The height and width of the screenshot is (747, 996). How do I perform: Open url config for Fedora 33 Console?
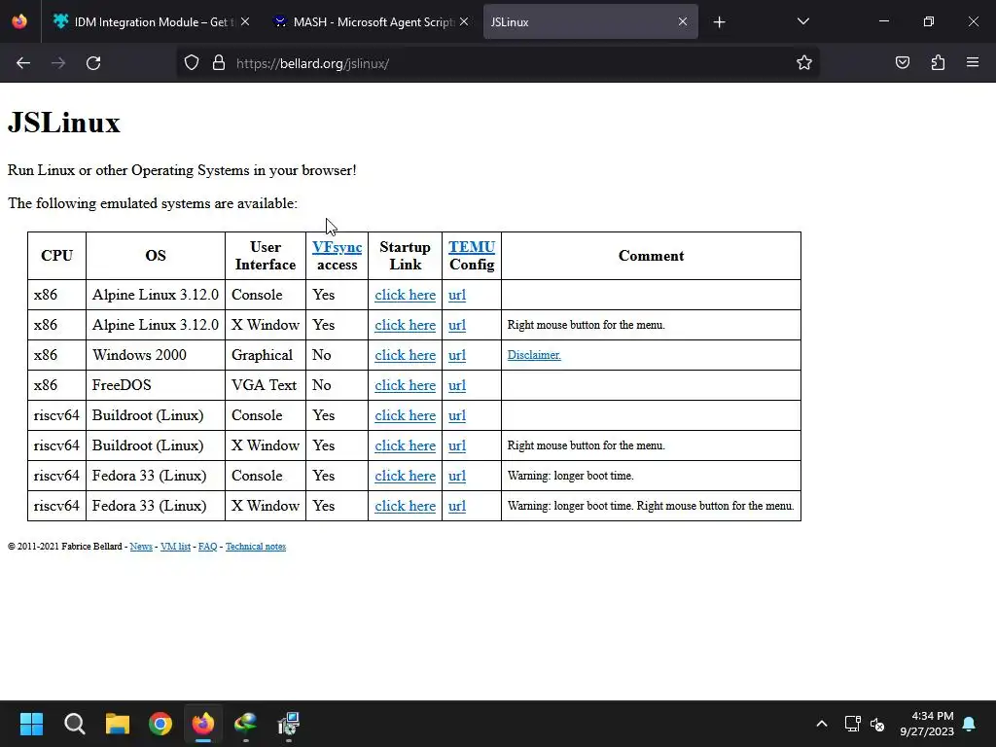coord(457,476)
